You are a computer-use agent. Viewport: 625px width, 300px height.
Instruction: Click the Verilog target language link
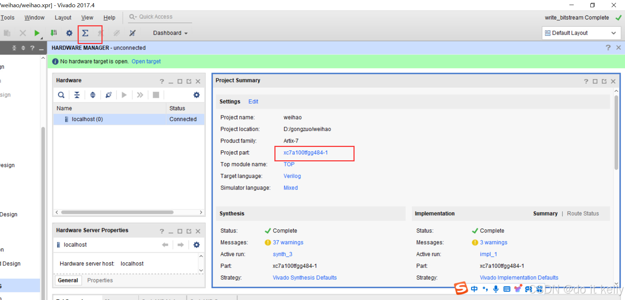[292, 176]
